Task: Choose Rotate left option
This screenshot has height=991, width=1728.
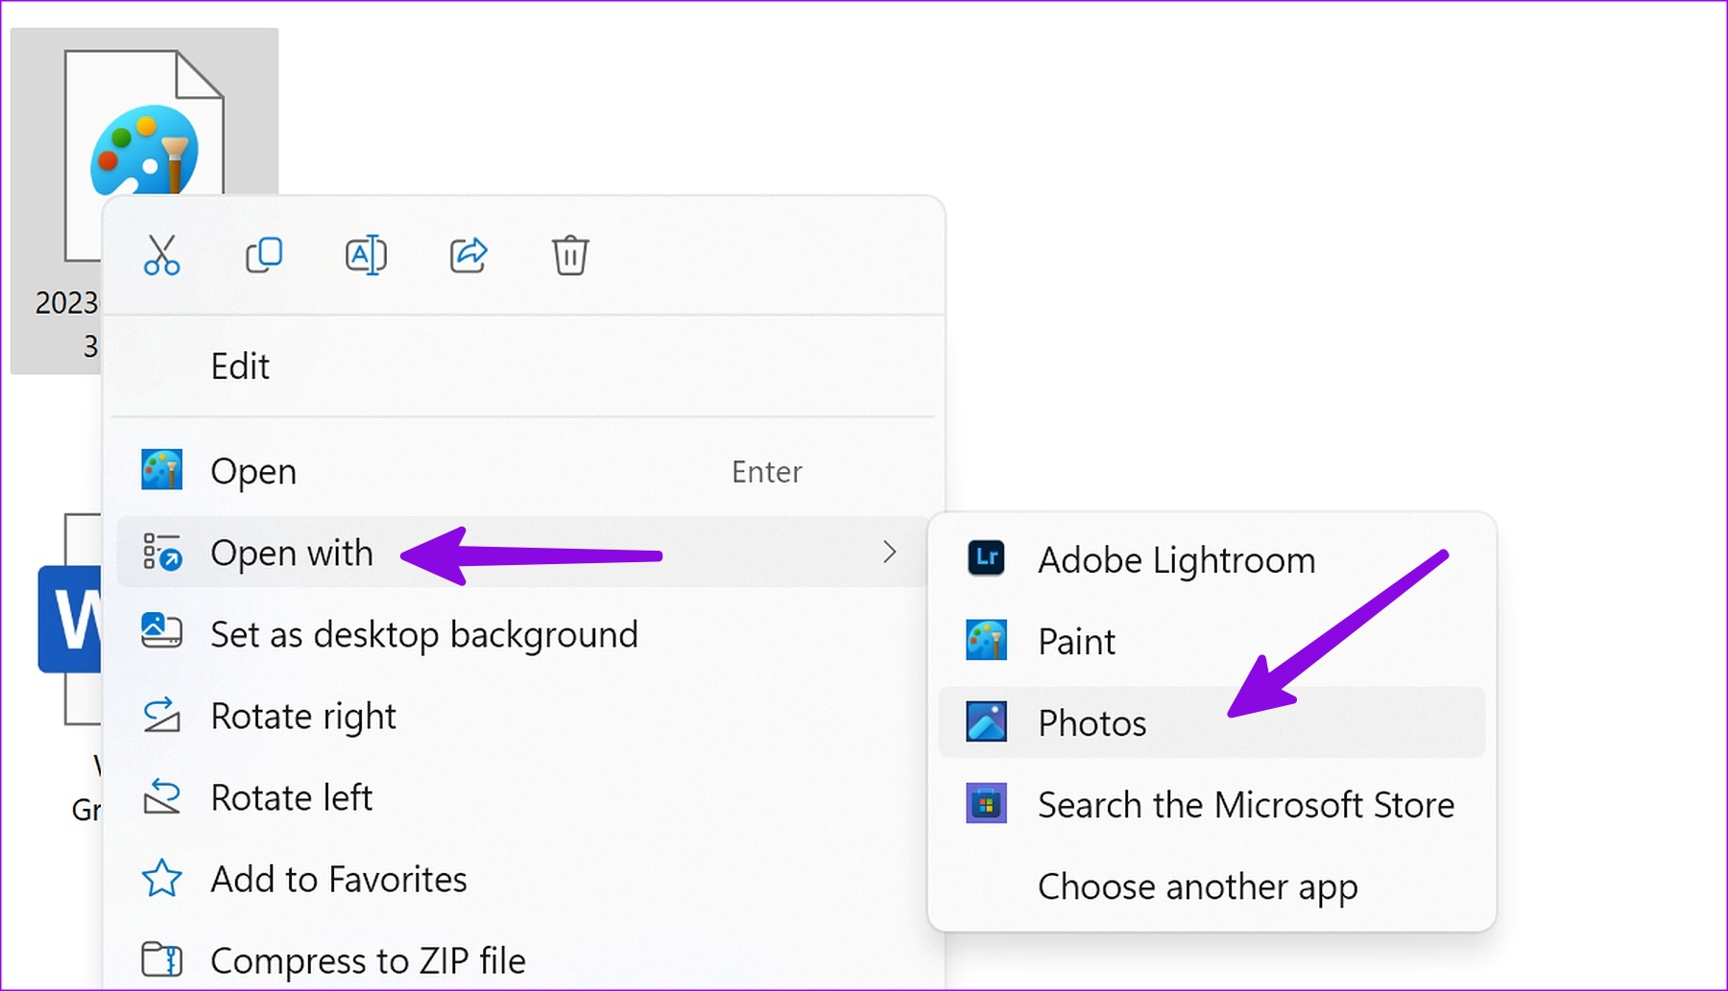Action: coord(524,797)
